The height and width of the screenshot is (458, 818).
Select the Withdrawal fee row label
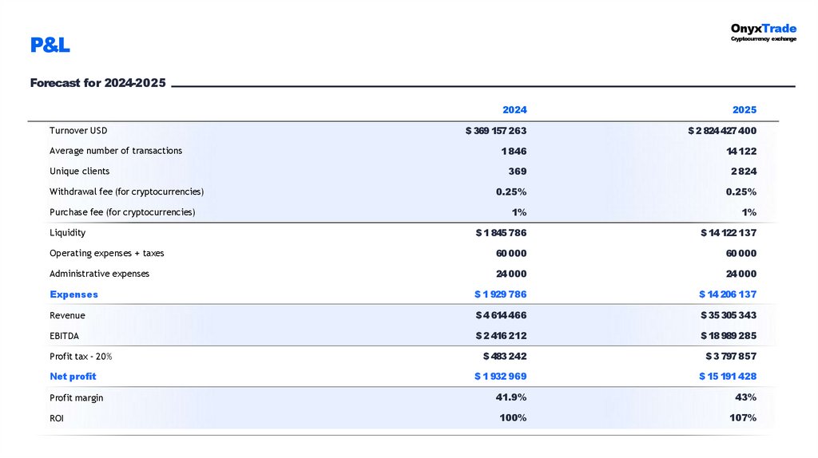(126, 191)
